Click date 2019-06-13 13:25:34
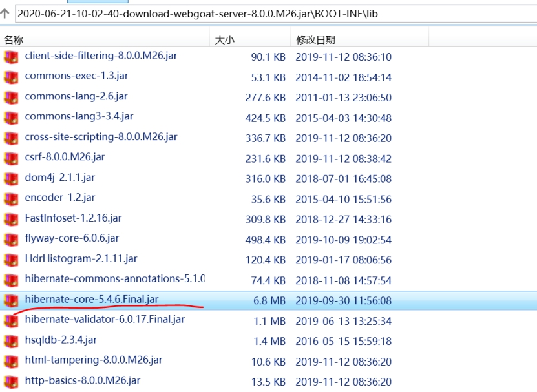 click(344, 321)
